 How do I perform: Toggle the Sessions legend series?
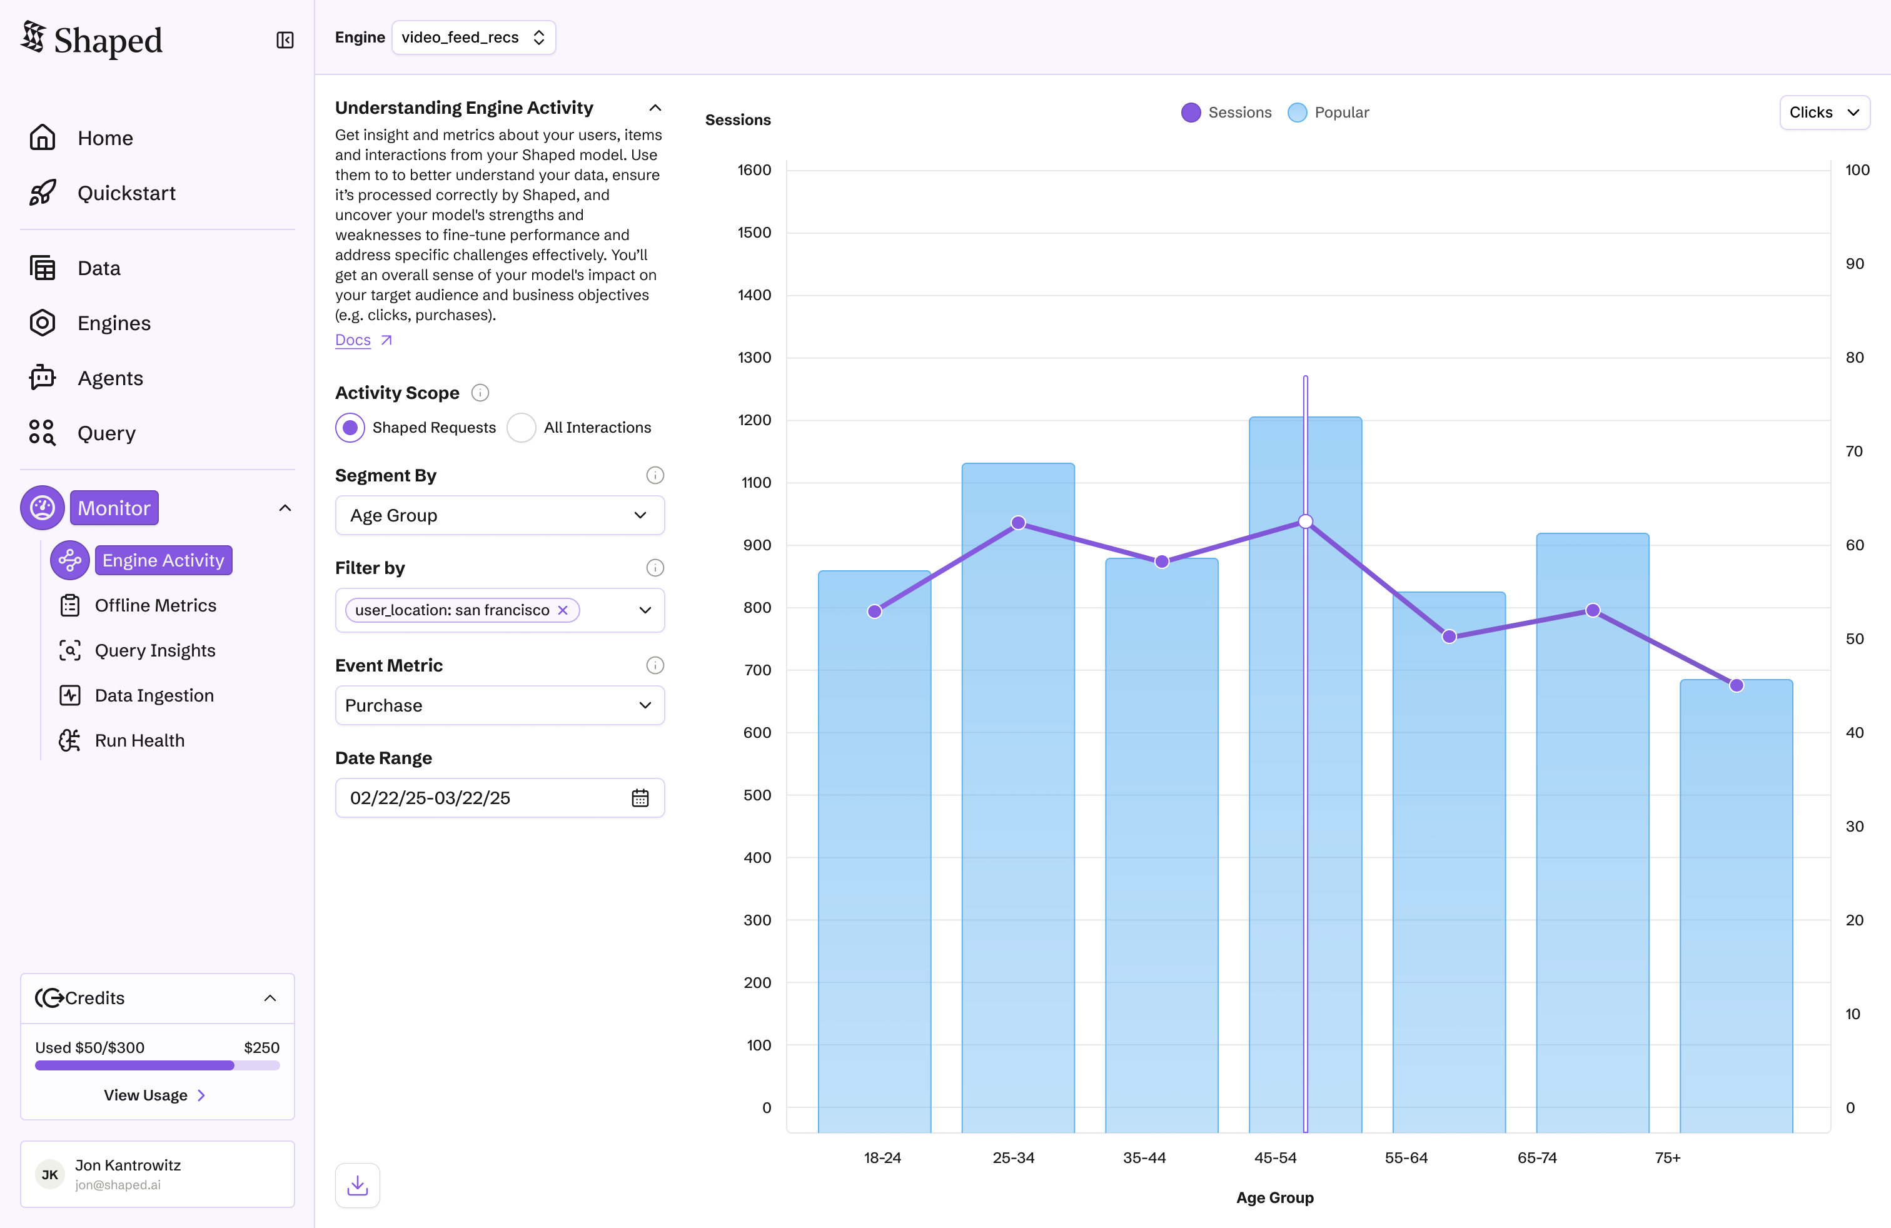click(1226, 113)
